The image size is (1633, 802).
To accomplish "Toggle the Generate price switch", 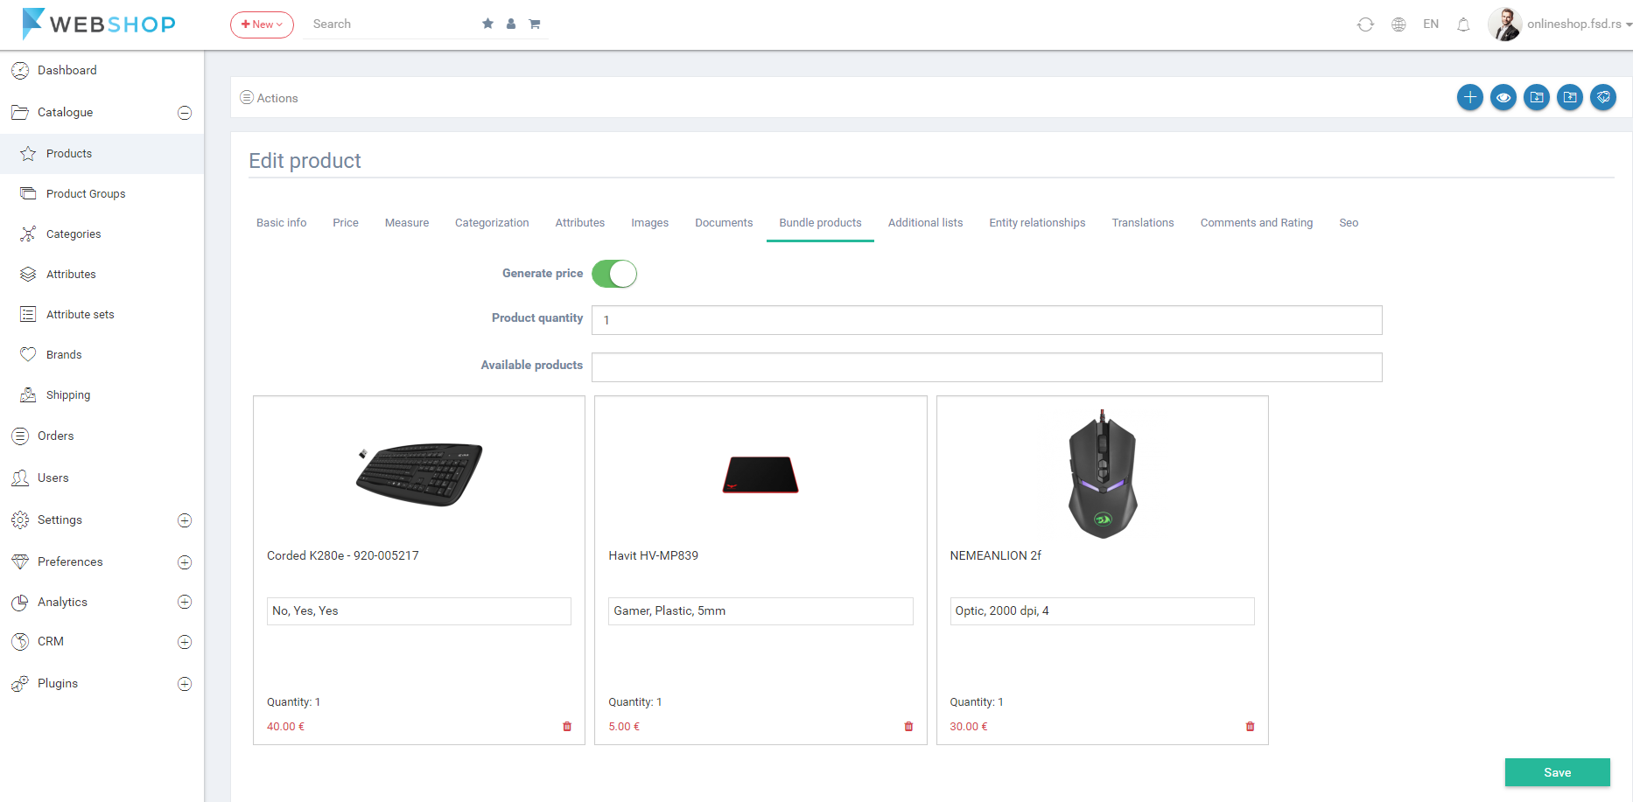I will (614, 274).
